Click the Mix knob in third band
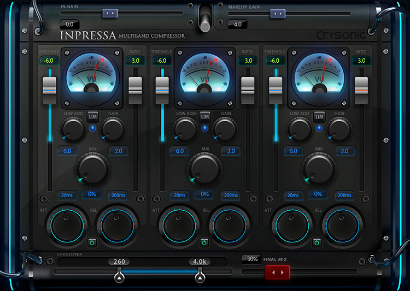The height and width of the screenshot is (291, 410). [319, 169]
